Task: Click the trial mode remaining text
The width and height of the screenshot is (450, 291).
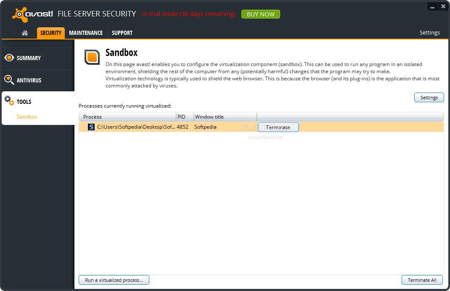Action: pyautogui.click(x=188, y=14)
